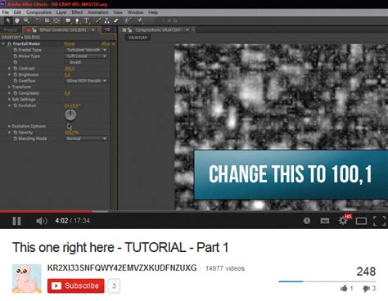Switch to the Project panel tab
This screenshot has width=388, height=301.
pos(11,30)
